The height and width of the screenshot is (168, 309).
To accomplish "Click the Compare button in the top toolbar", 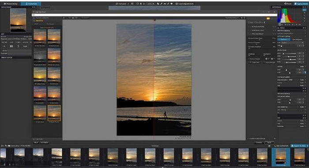I will coord(121,4).
